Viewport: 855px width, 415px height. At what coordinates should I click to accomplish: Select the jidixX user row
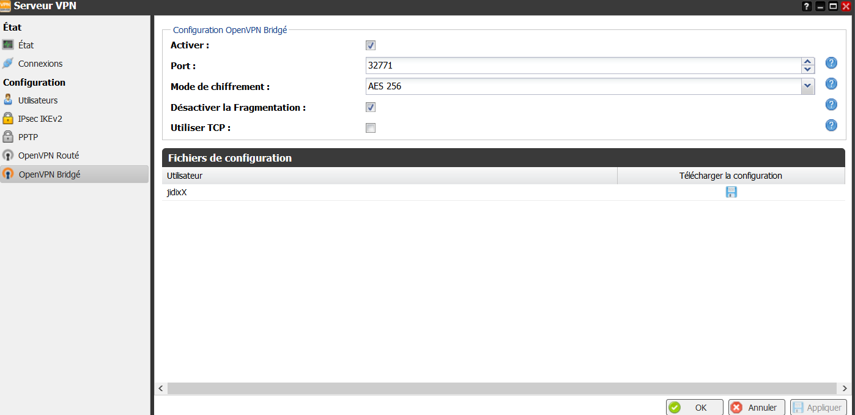tap(503, 192)
